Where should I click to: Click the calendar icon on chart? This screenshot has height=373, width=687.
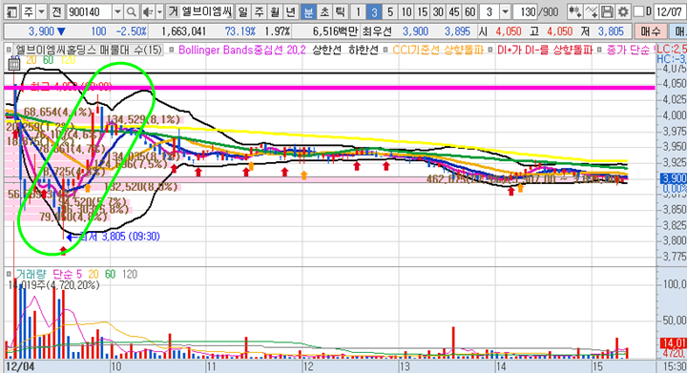point(14,64)
